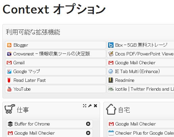
Task: Open 仕事 context settings via wrench icon
Action: [90, 106]
